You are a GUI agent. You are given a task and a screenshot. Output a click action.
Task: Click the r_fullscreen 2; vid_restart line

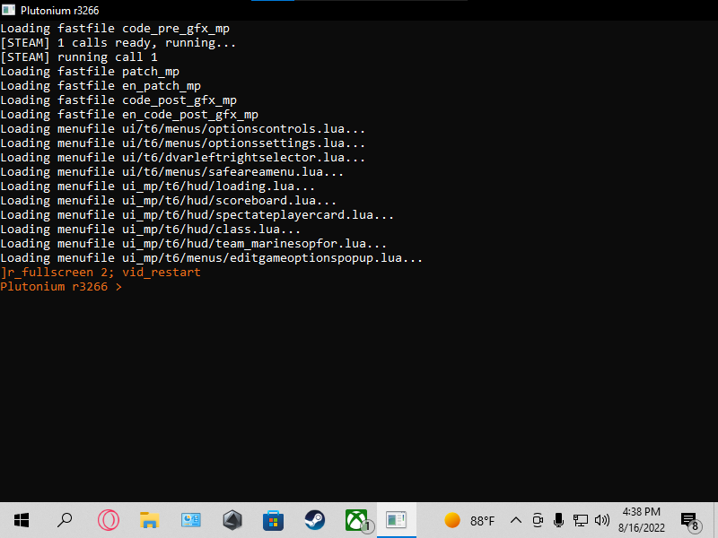101,273
